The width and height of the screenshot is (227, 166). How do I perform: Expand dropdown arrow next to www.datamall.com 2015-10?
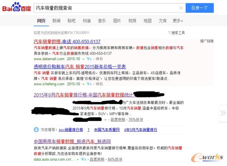pos(83,59)
